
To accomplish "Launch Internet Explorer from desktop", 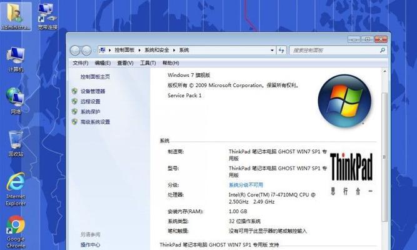I will (16, 189).
